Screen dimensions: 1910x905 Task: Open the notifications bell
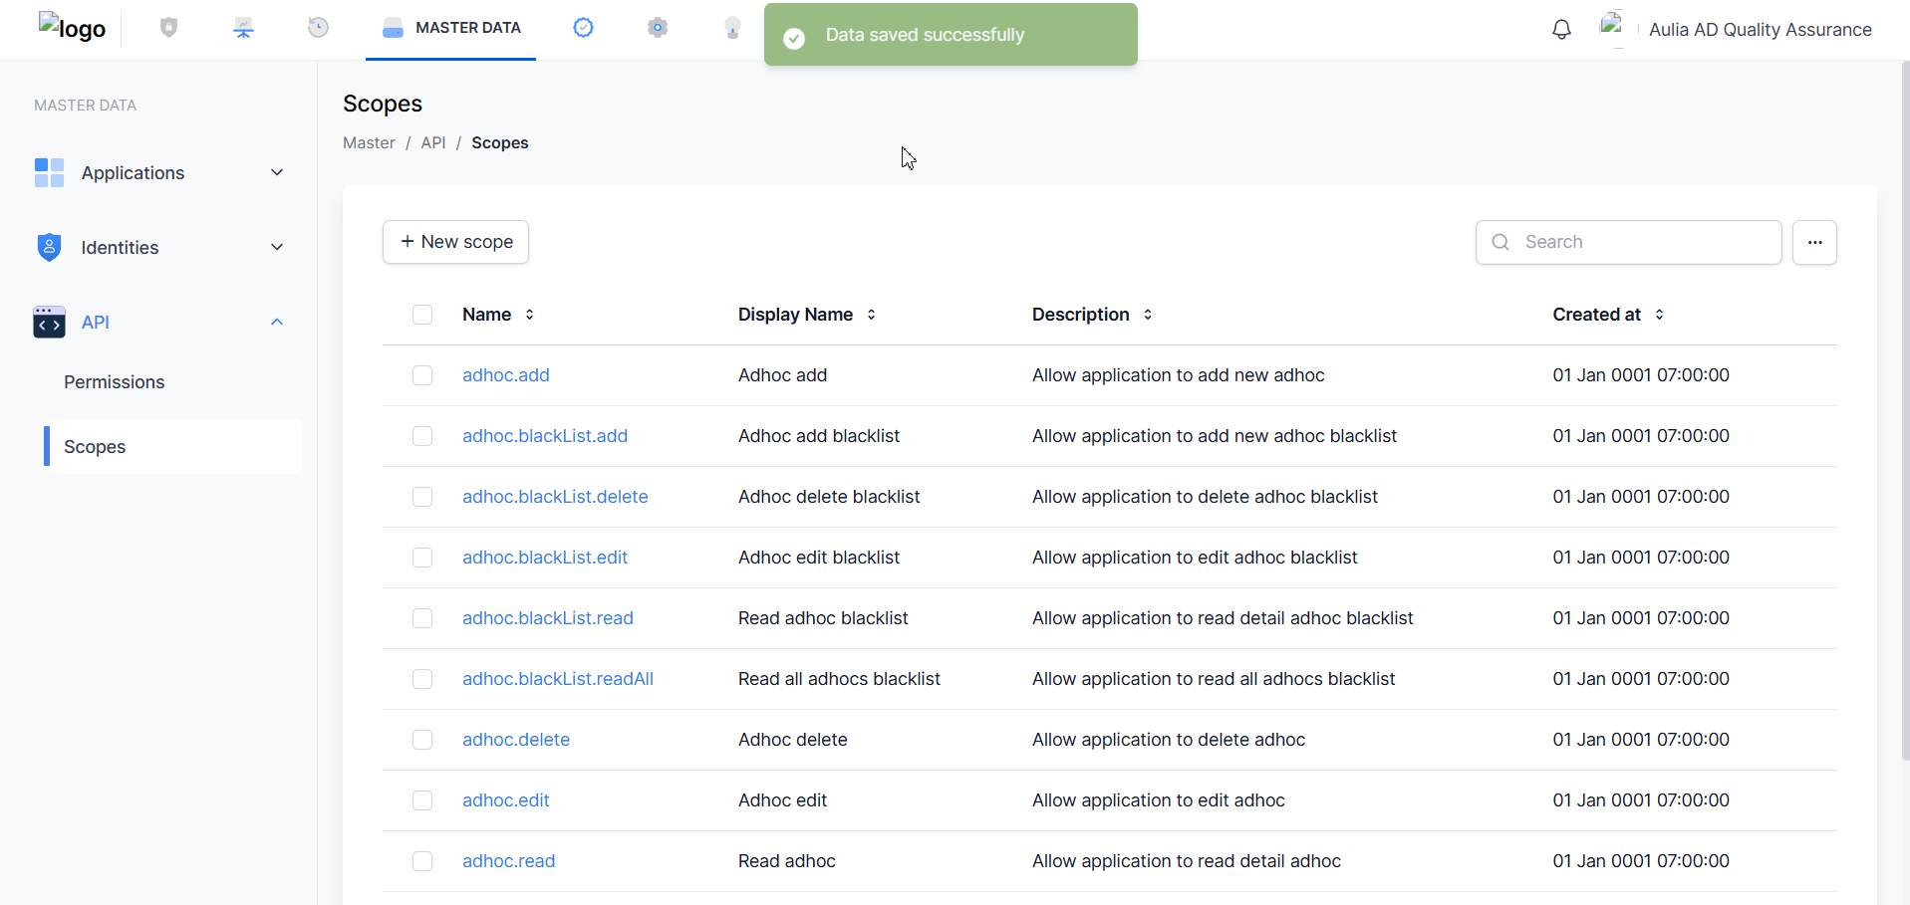point(1561,30)
